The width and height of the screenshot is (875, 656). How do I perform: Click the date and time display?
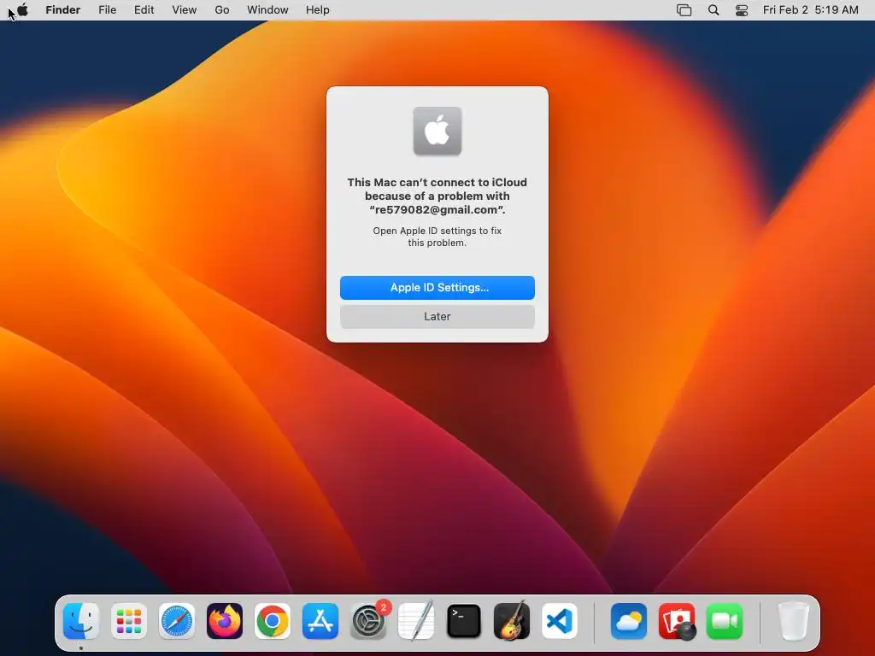click(x=811, y=10)
